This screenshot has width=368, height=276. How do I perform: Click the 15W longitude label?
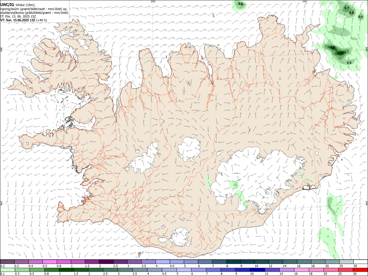click(x=304, y=1)
